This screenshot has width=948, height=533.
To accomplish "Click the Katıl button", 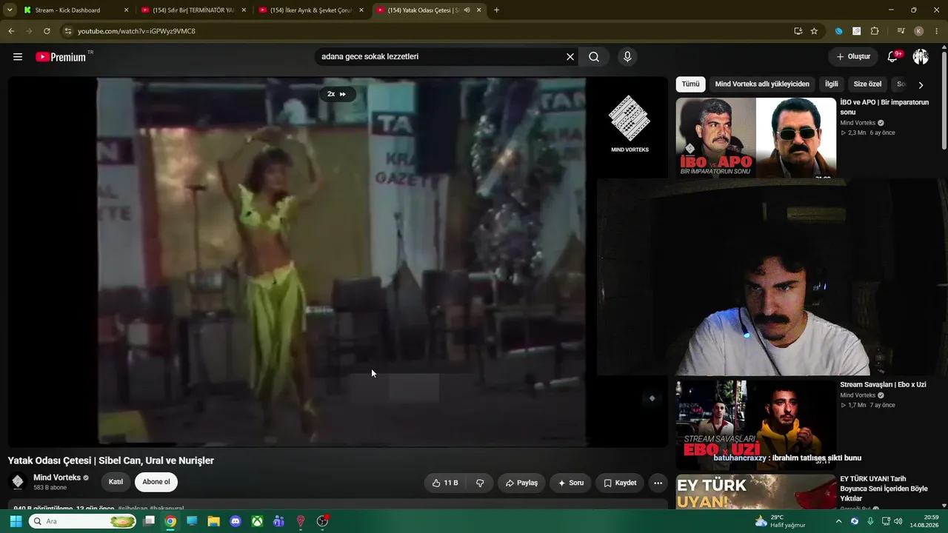I will click(x=116, y=482).
